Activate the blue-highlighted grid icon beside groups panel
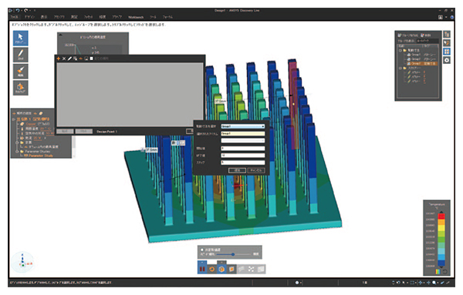This screenshot has width=463, height=295. point(447,52)
